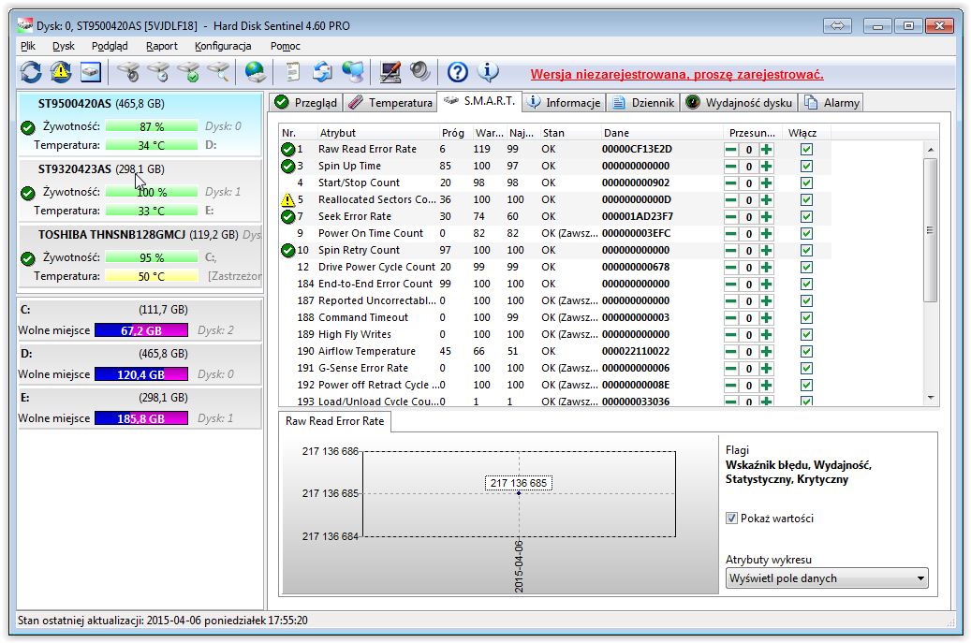
Task: Click the disk with green checkmark icon
Action: (189, 72)
